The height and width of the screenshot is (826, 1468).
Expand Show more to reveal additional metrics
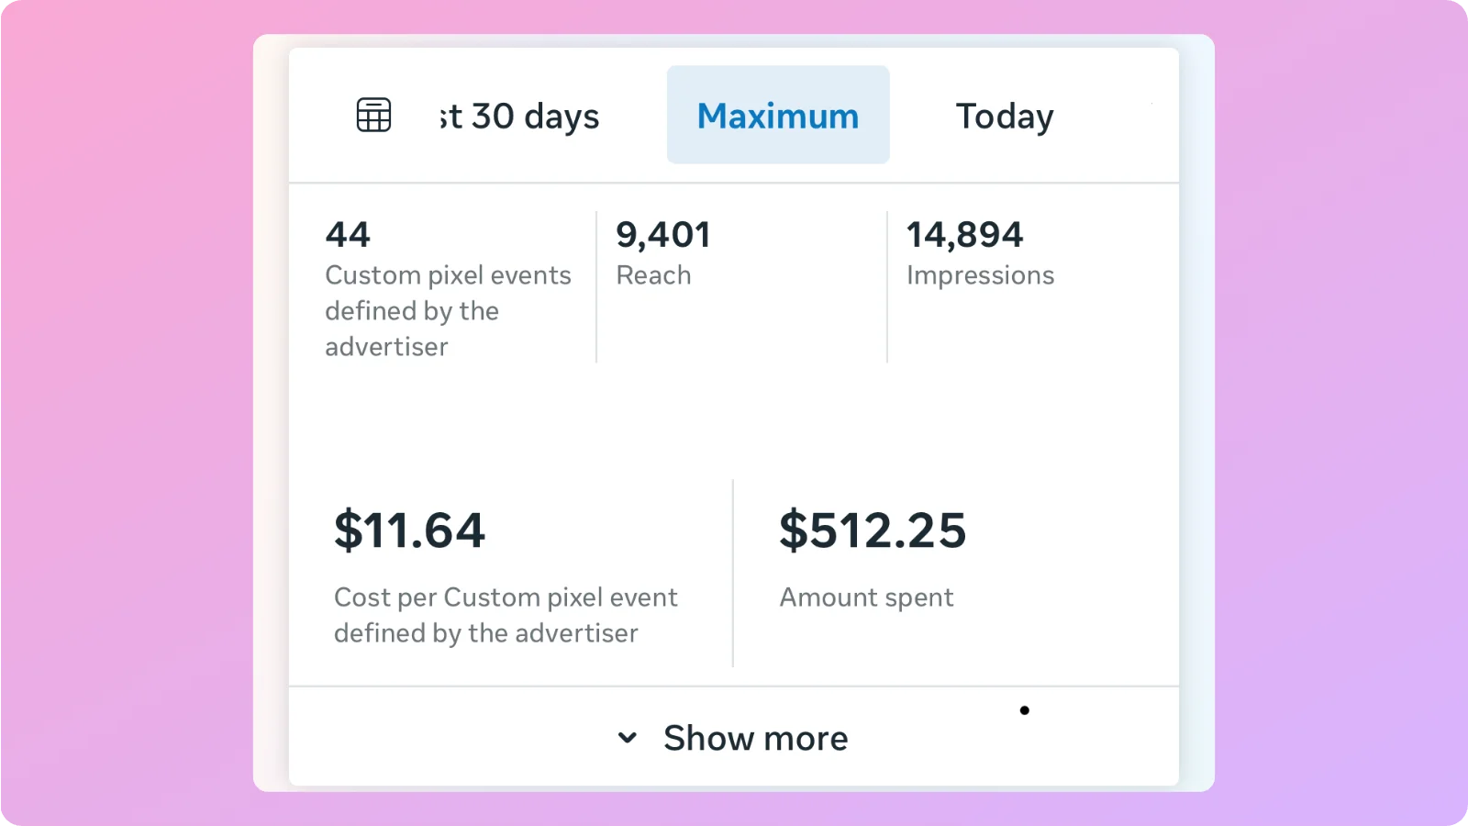[x=754, y=737]
